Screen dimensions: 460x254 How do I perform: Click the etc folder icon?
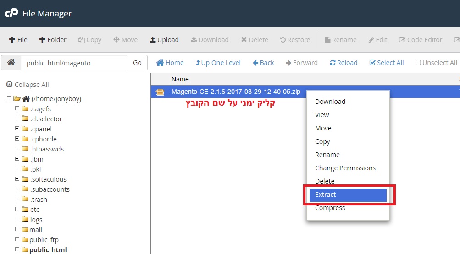point(25,209)
